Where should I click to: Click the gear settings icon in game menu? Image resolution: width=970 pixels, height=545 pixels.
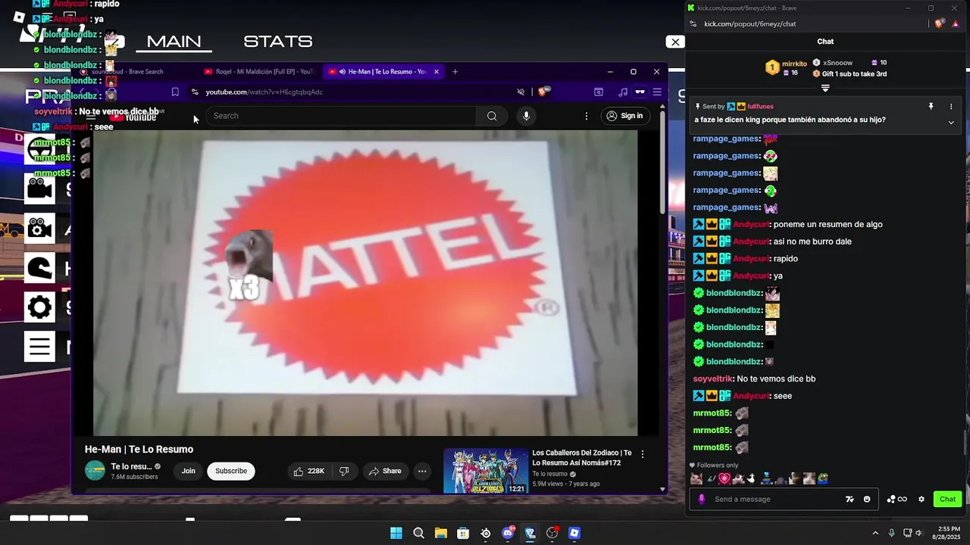(x=39, y=307)
